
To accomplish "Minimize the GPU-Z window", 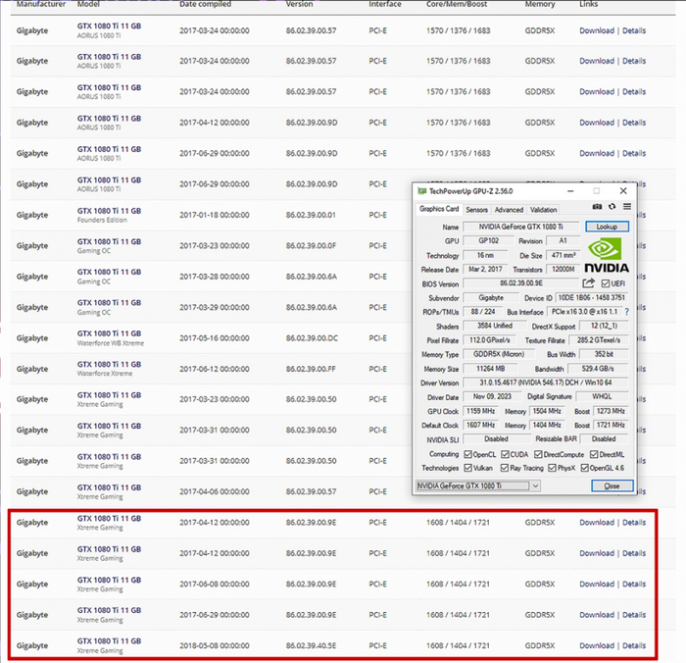I will 570,191.
